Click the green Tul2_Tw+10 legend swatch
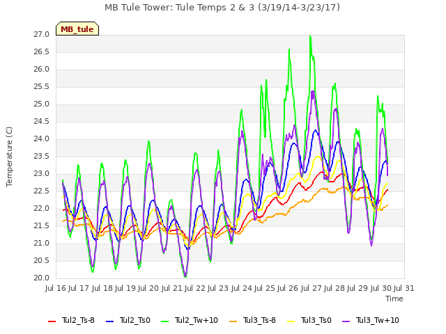This screenshot has width=446, height=334. click(x=164, y=321)
